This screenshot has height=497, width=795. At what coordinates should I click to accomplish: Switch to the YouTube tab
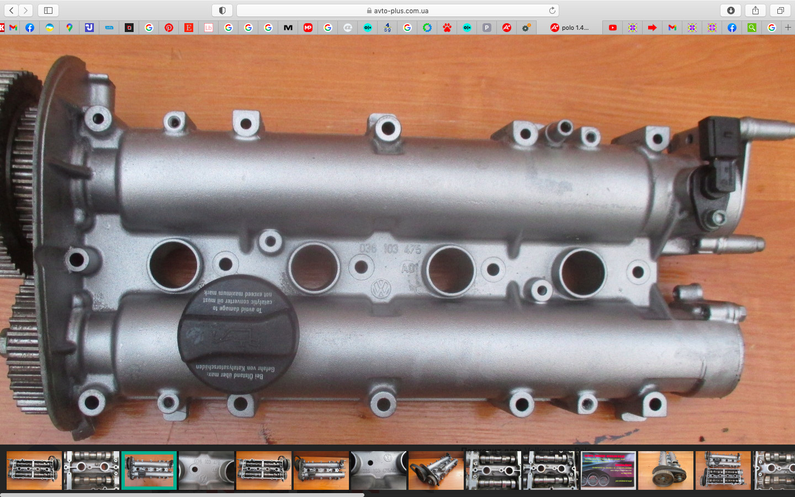click(613, 28)
